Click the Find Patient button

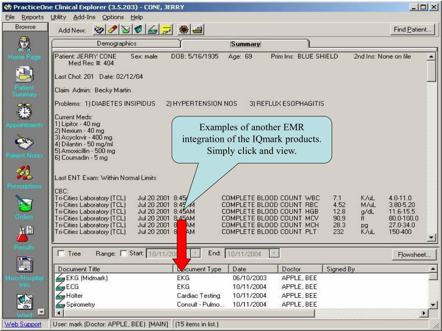(412, 30)
